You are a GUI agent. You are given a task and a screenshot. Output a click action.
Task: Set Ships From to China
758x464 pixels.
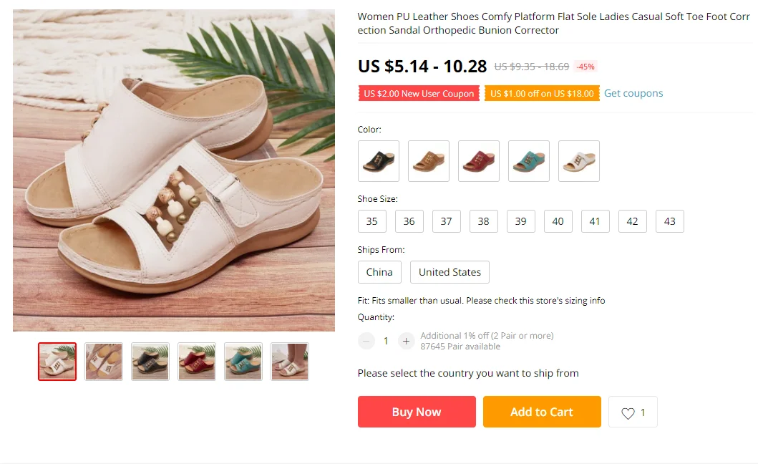pos(379,272)
